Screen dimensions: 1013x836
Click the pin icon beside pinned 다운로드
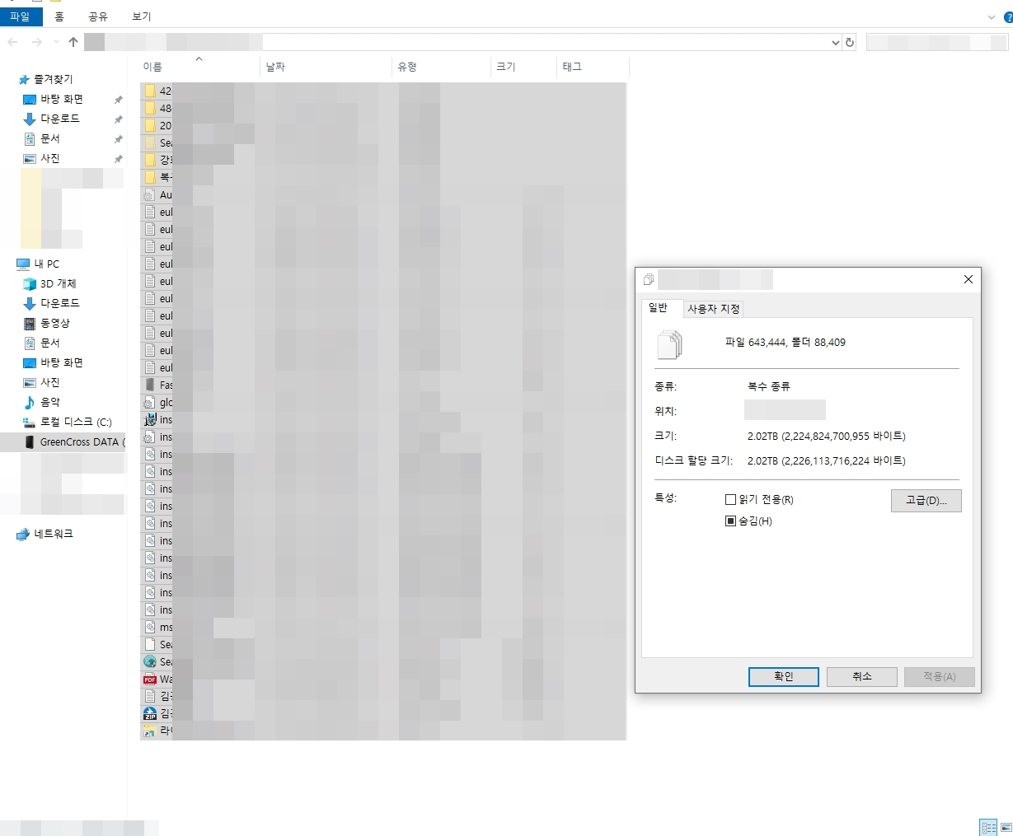(118, 119)
